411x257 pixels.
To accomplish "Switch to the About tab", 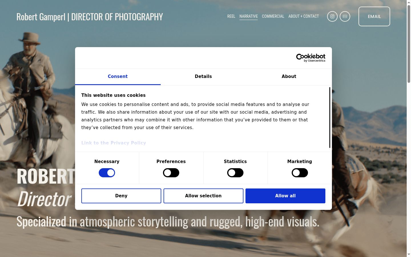I will click(x=289, y=77).
